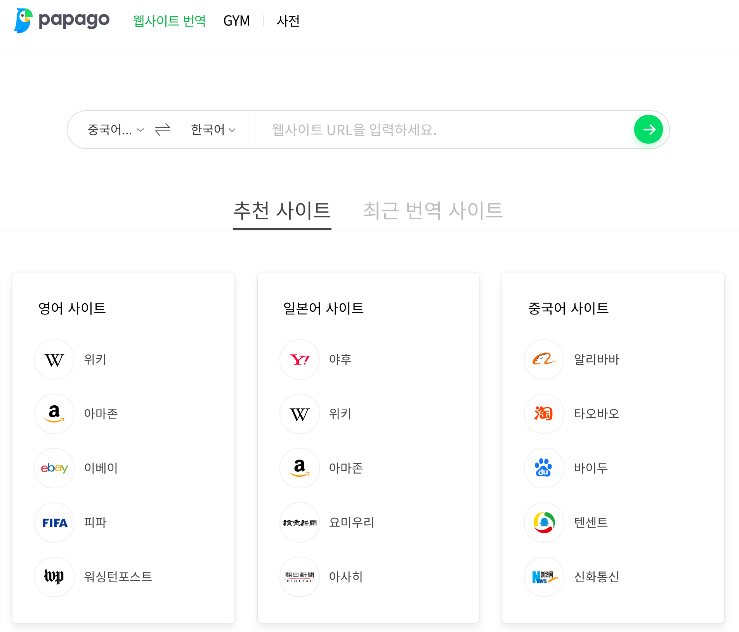The height and width of the screenshot is (632, 739).
Task: Click the Amazon icon under 영어 사이트
Action: 54,414
